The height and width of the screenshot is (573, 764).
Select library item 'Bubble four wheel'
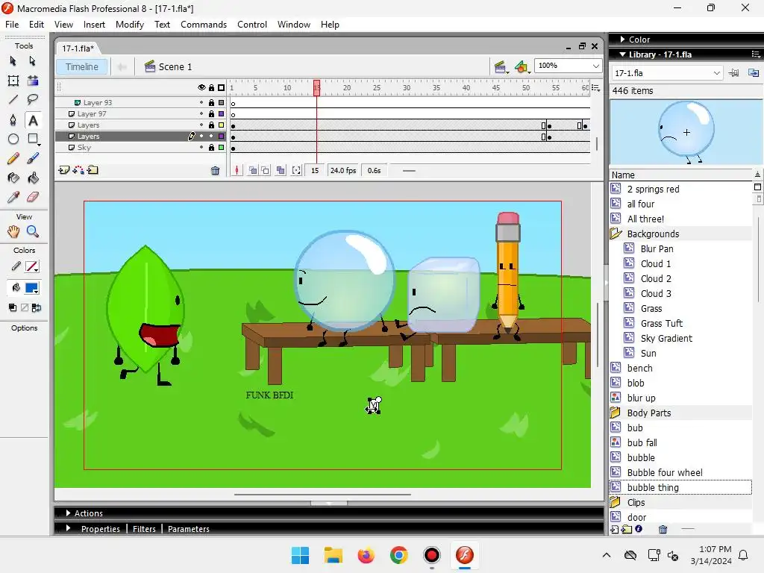665,472
